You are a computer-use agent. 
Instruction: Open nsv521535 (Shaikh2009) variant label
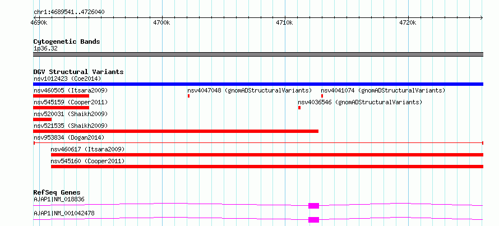[x=71, y=126]
